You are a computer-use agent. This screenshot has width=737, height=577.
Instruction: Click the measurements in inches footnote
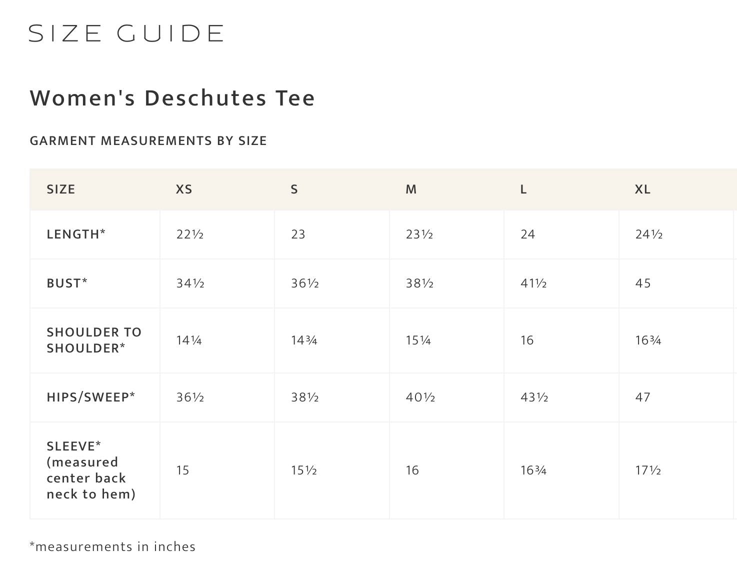[112, 546]
